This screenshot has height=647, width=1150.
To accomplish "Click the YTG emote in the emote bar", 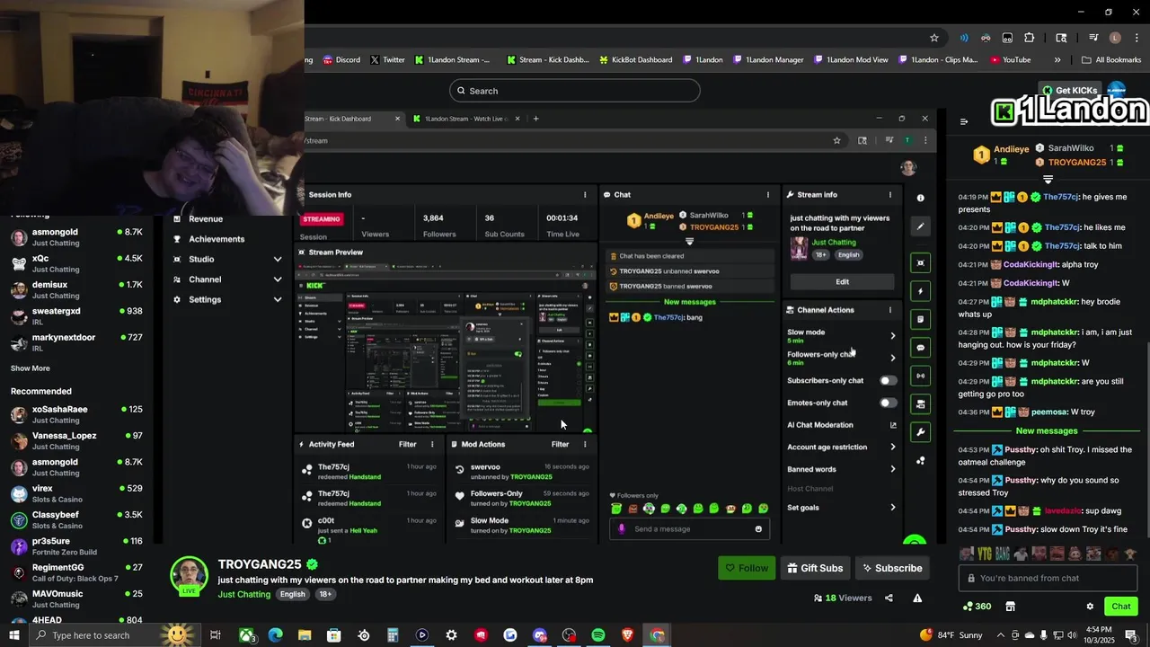I will [985, 554].
